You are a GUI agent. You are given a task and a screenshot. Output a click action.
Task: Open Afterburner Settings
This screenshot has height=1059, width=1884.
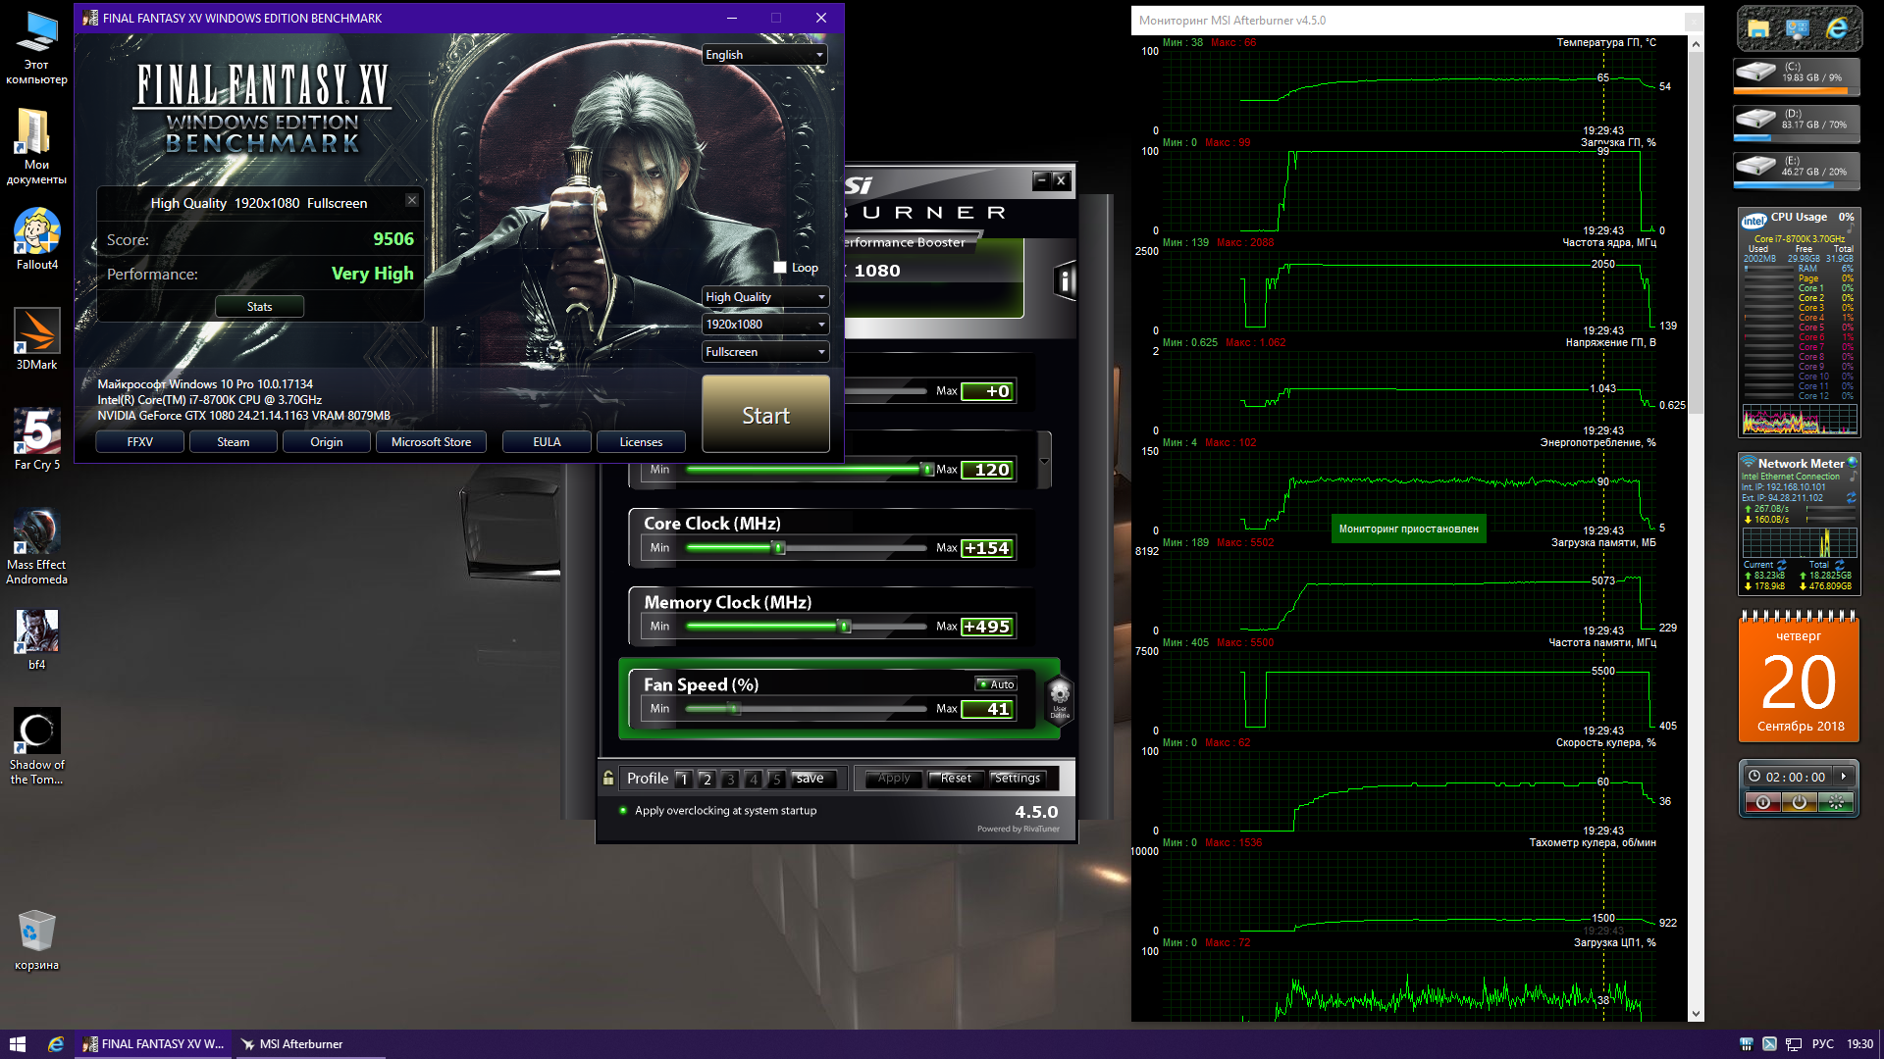pyautogui.click(x=1017, y=779)
